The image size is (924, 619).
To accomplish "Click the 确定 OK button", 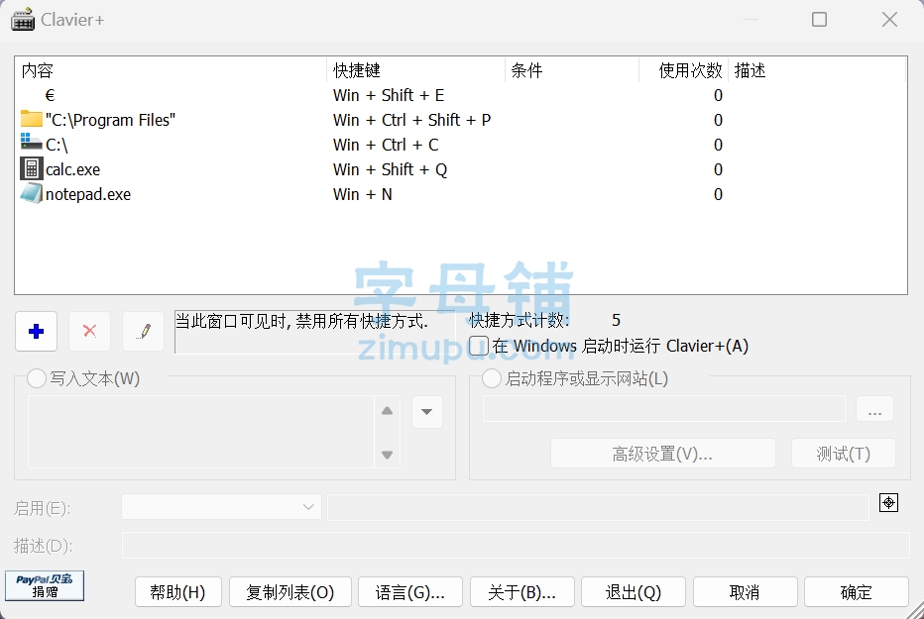I will 857,592.
